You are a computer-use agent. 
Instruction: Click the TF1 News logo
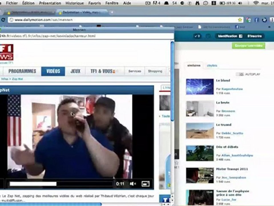[x=7, y=52]
